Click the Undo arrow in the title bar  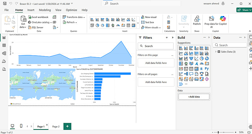(11, 3)
